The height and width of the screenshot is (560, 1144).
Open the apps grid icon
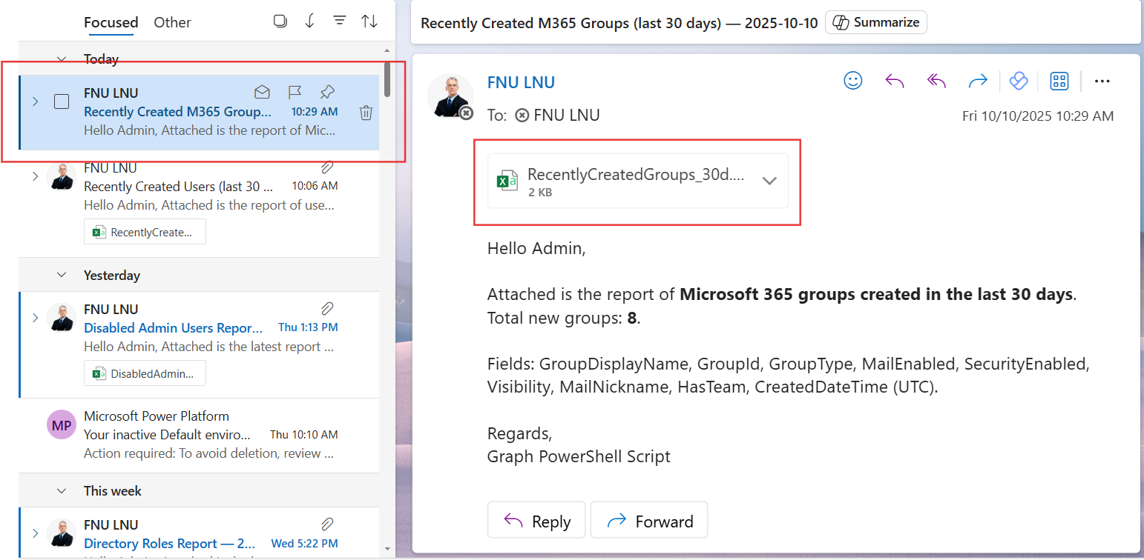(1059, 81)
